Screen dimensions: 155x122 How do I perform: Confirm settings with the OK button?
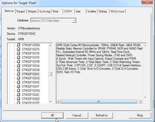(x=52, y=115)
